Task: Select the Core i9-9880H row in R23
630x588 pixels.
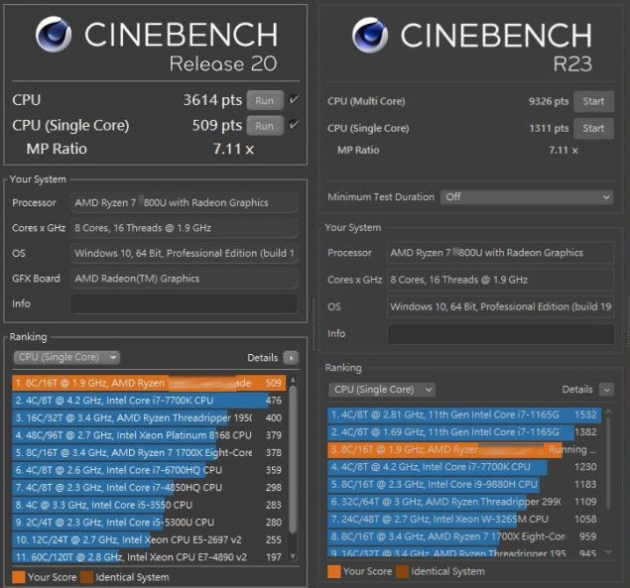Action: point(464,484)
